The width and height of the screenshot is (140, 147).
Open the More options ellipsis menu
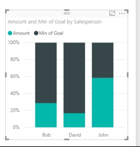pos(122,13)
